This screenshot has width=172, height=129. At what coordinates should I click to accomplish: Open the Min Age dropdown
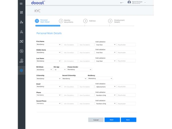click(60, 69)
